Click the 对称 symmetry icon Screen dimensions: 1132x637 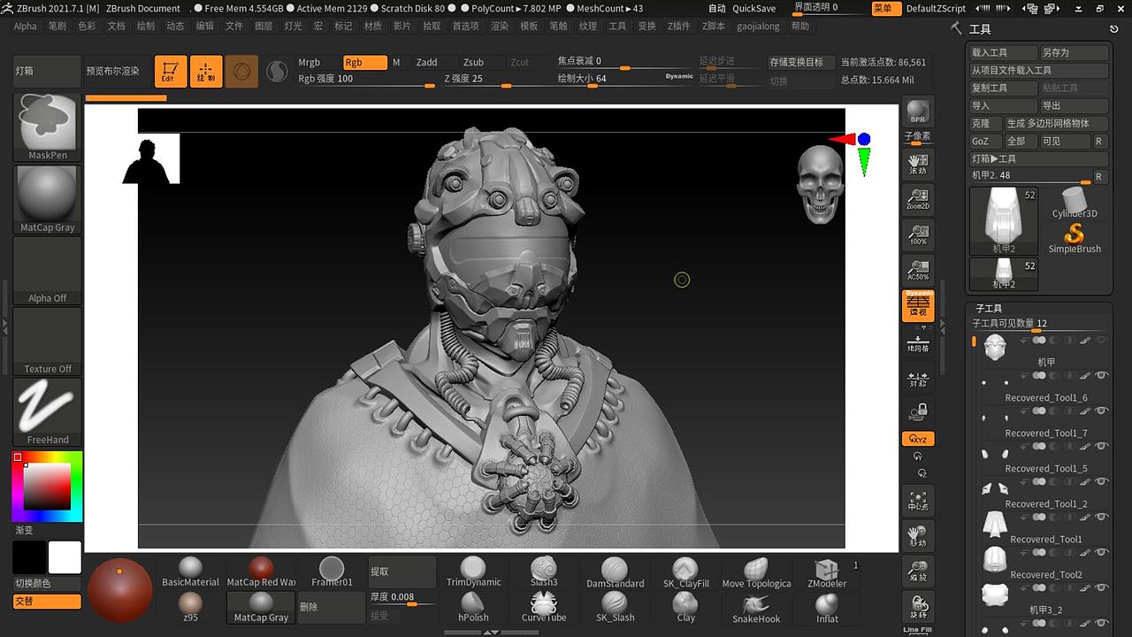918,376
